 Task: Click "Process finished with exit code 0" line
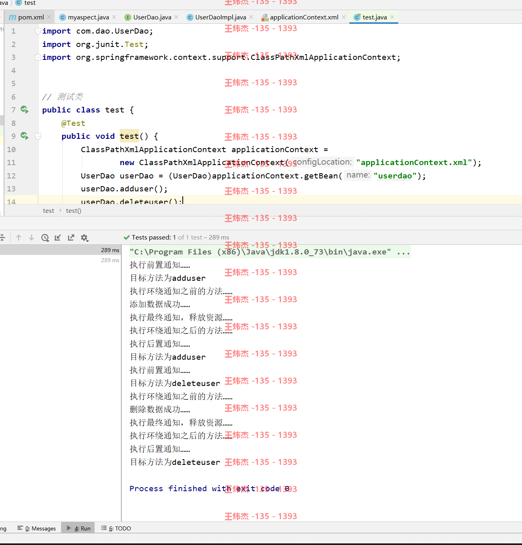click(209, 489)
